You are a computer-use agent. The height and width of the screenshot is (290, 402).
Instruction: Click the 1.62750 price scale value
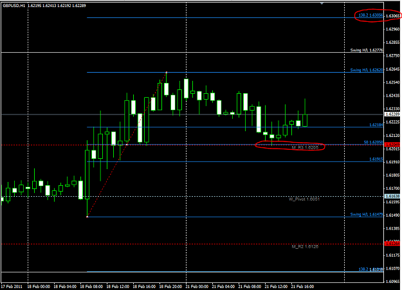click(392, 56)
